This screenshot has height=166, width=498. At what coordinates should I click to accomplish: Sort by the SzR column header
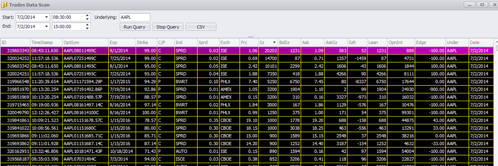pyautogui.click(x=357, y=42)
